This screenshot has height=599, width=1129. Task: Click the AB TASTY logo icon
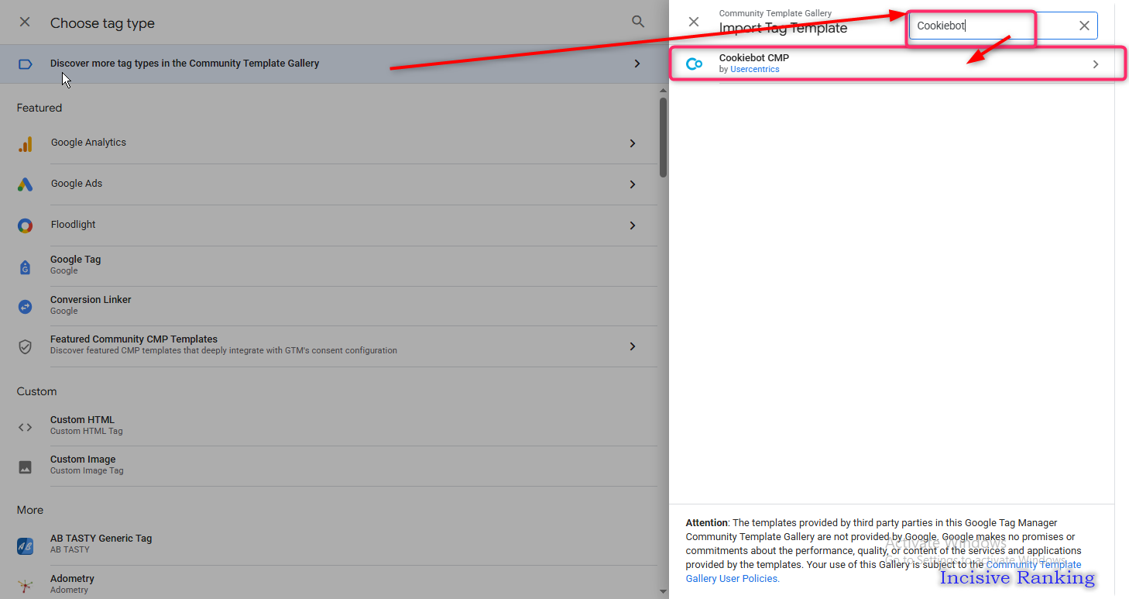pos(25,546)
